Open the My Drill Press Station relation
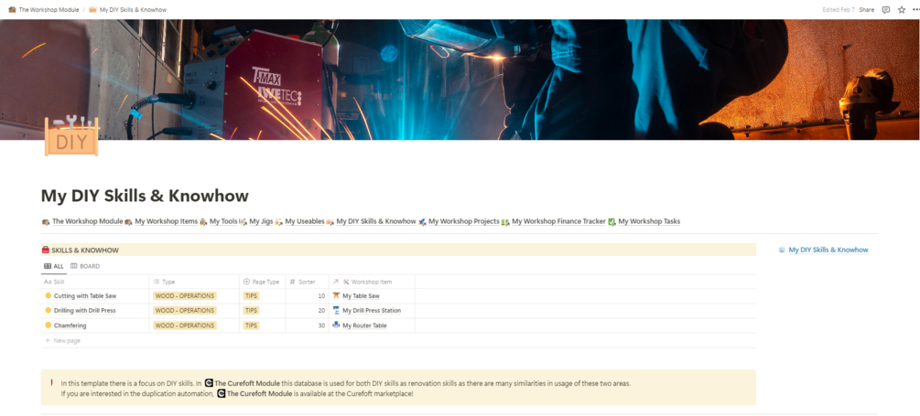Image resolution: width=920 pixels, height=416 pixels. [x=372, y=311]
